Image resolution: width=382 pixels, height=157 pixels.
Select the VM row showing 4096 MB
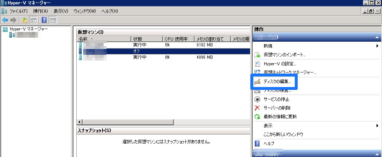pos(164,57)
